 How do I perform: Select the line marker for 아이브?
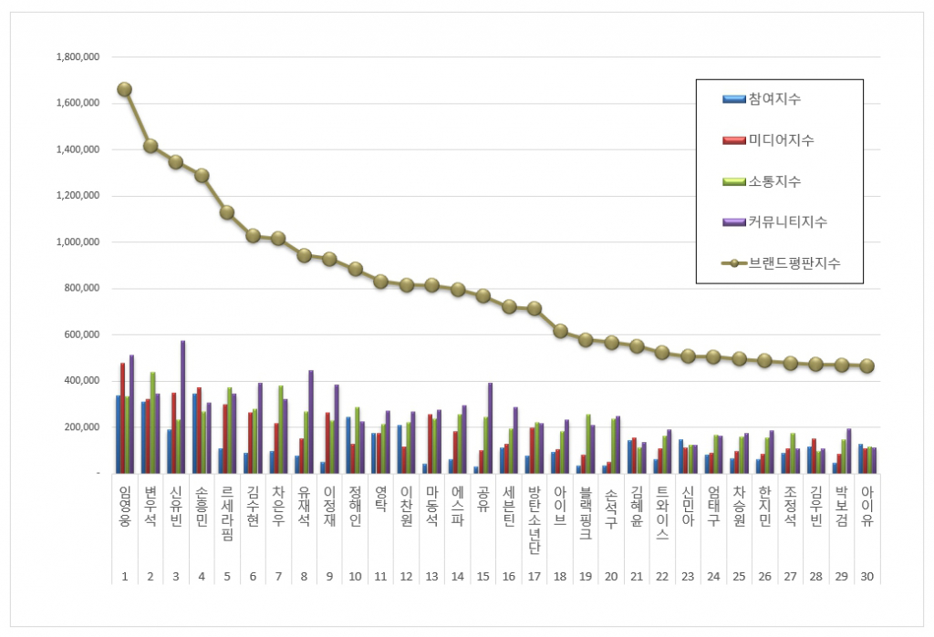pyautogui.click(x=561, y=331)
